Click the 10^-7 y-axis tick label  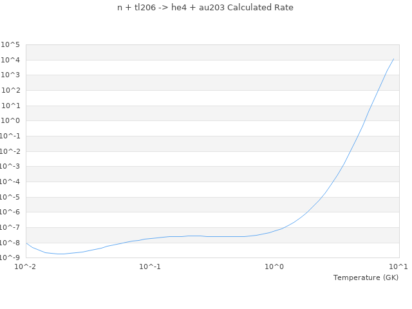12,228
